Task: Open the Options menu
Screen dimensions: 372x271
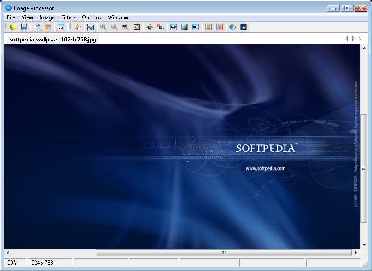Action: click(92, 17)
